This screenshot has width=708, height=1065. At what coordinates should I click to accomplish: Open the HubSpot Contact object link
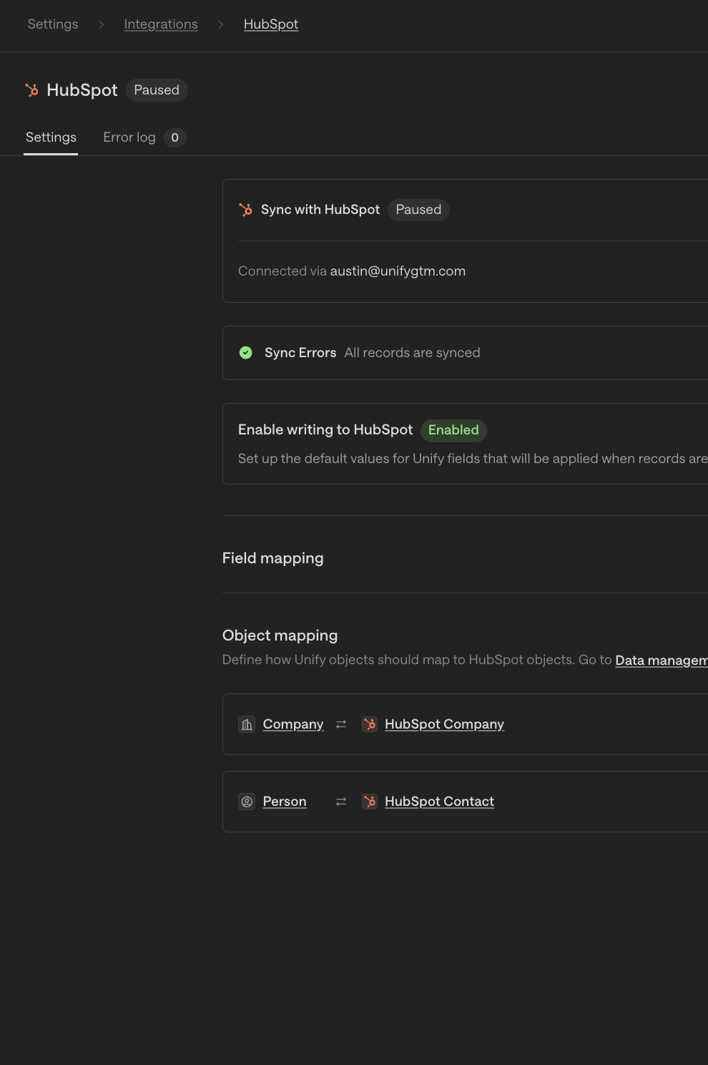439,802
